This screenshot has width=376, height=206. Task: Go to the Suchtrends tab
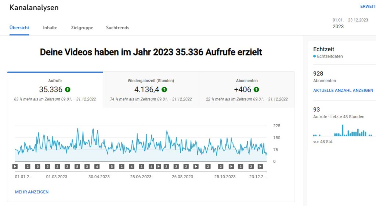(x=117, y=27)
